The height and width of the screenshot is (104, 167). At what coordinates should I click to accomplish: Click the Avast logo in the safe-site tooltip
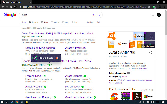[x=57, y=58]
